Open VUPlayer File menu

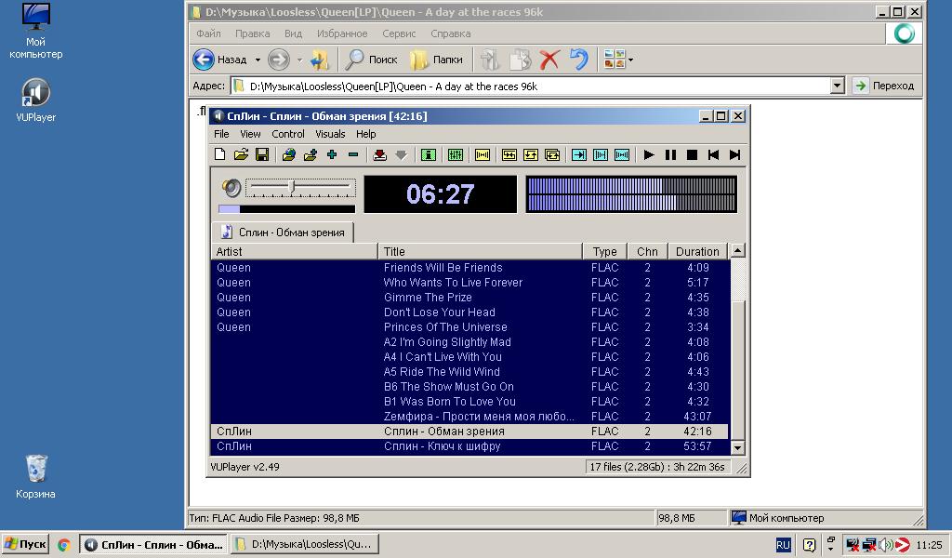point(221,134)
